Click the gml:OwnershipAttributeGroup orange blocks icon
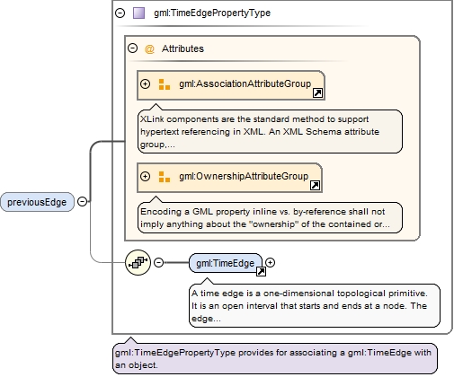Viewport: 454px width, 377px height. [165, 177]
